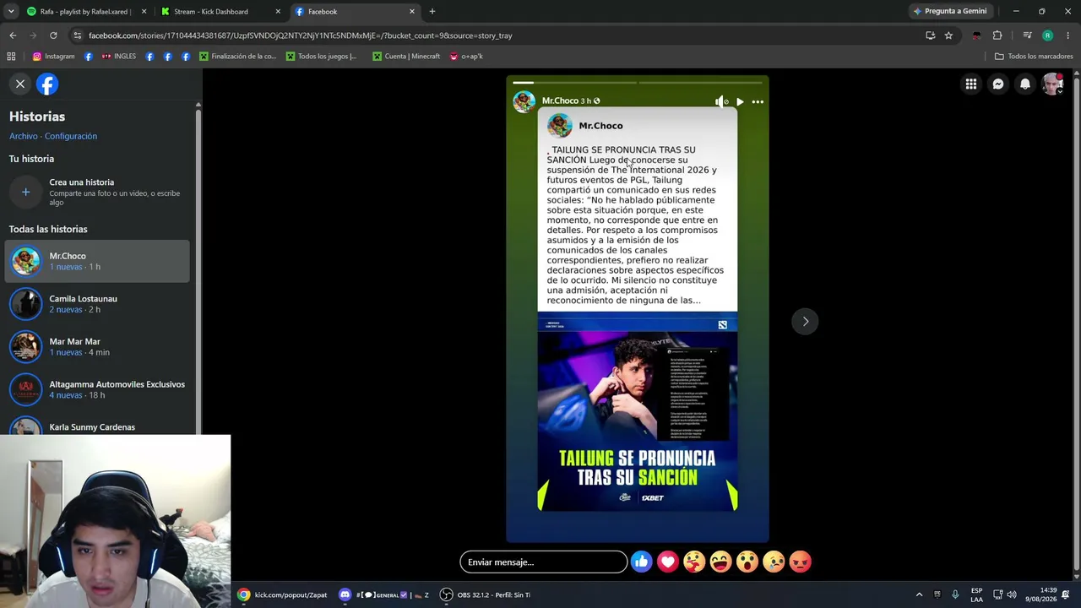React to the story with Like
The height and width of the screenshot is (608, 1081).
642,562
